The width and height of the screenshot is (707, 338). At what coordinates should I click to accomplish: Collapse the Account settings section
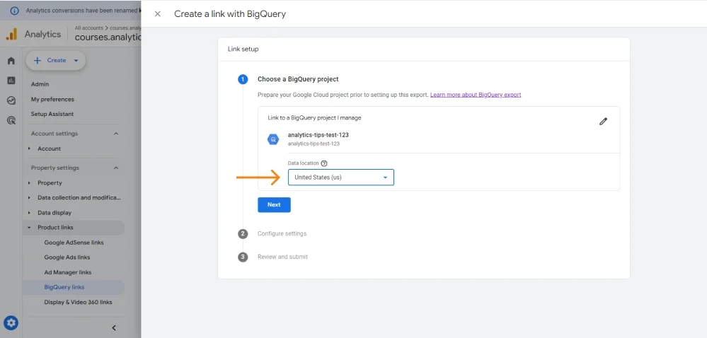(x=116, y=134)
